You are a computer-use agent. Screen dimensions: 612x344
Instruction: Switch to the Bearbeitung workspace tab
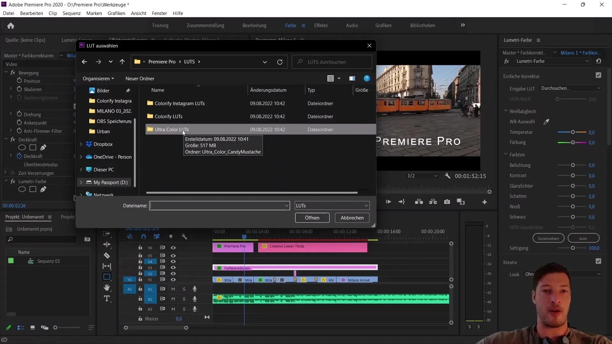pos(254,25)
